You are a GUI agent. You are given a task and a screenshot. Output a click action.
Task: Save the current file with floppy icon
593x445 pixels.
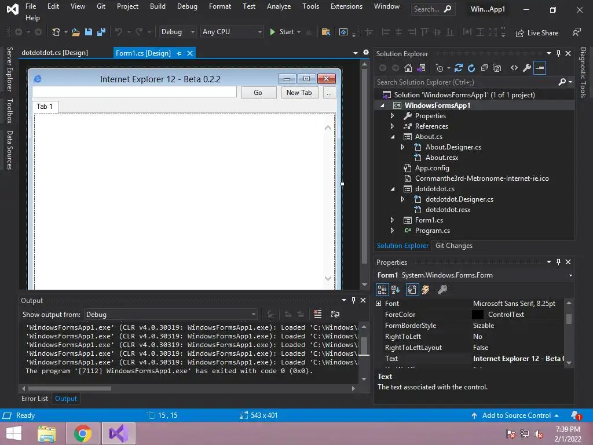pos(89,32)
